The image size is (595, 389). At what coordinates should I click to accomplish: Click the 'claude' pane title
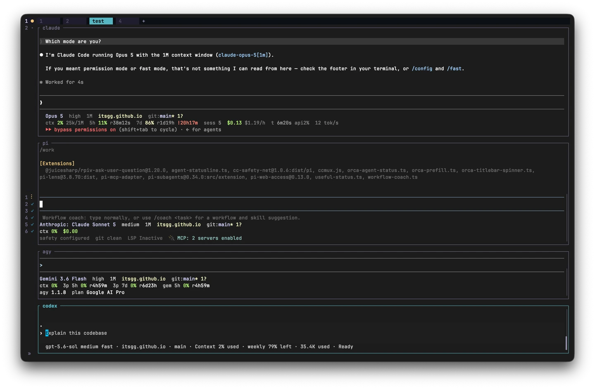51,28
